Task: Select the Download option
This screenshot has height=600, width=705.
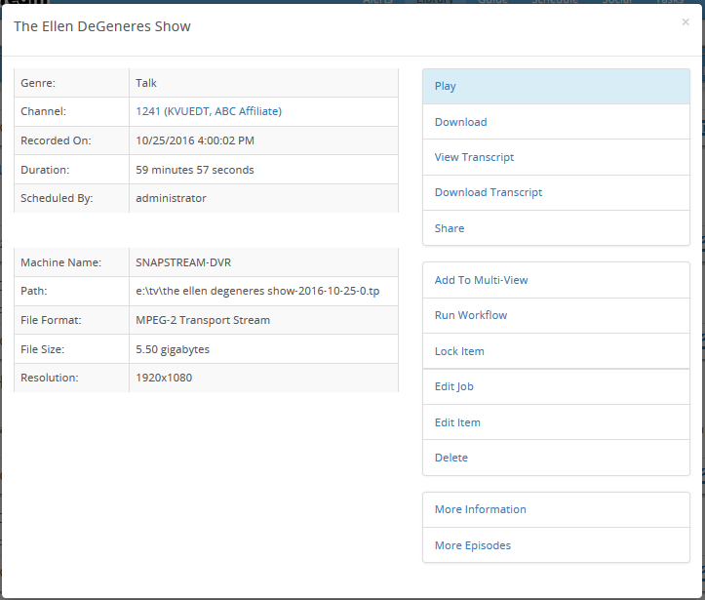Action: tap(556, 122)
